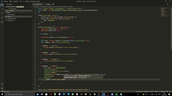Click the 'let prefix' code line
Image resolution: width=172 pixels, height=96 pixels.
[46, 34]
